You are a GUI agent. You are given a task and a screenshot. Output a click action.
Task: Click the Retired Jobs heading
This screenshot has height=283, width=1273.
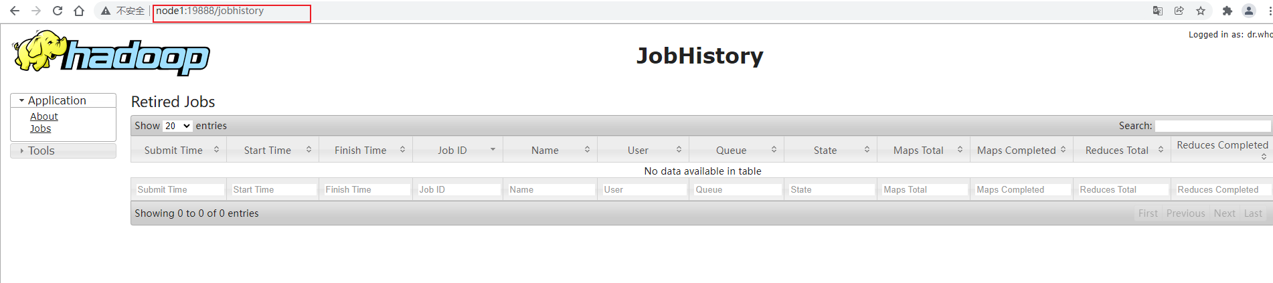point(173,102)
